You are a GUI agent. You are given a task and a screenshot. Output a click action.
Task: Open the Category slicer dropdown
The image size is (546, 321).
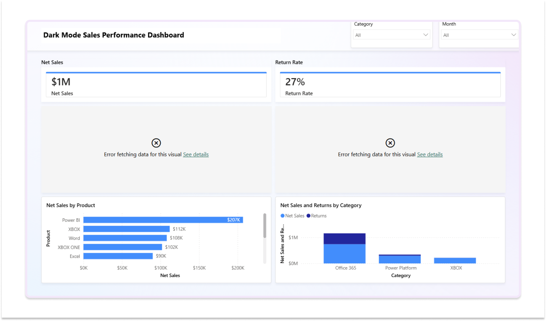(x=391, y=35)
